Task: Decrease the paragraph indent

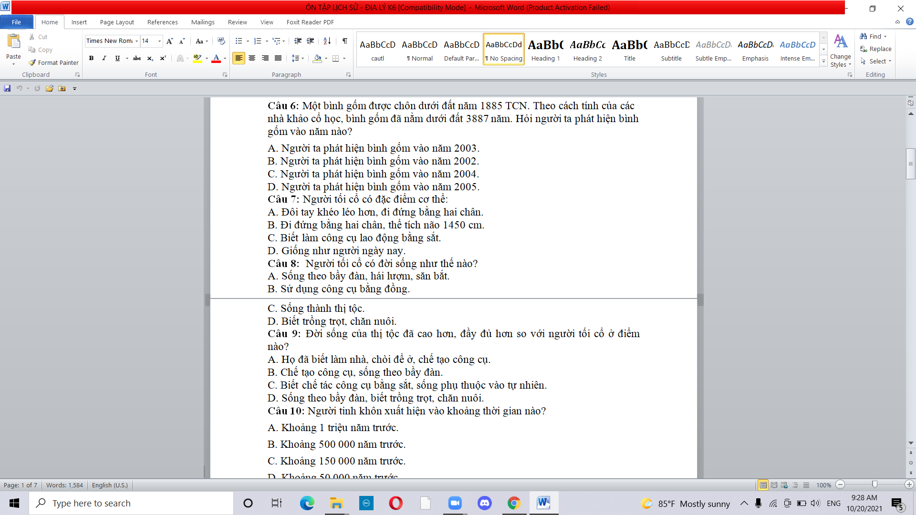Action: coord(298,41)
